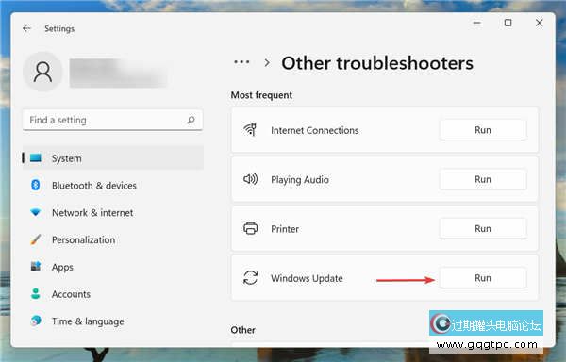The image size is (566, 362).
Task: Open Personalization settings
Action: pyautogui.click(x=113, y=239)
